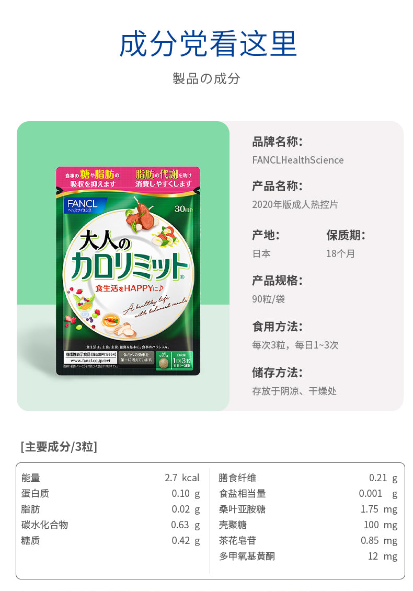
Task: Click the salad illustration on the plate
Action: 166,236
